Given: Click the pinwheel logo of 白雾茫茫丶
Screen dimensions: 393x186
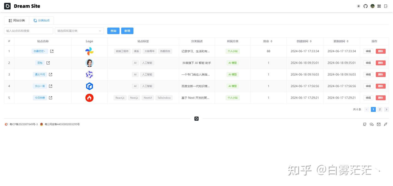Looking at the screenshot, I should (90, 51).
